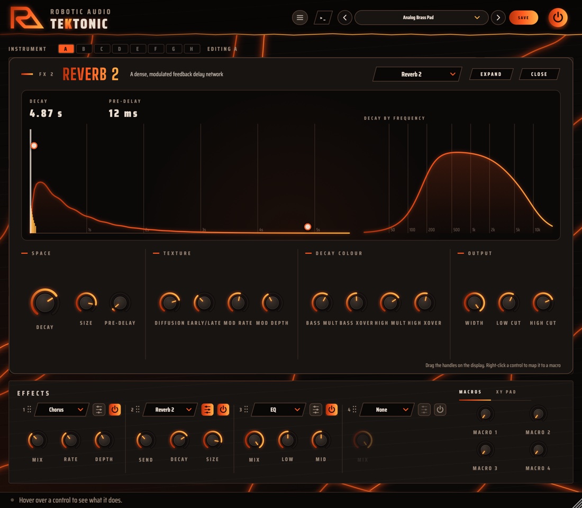This screenshot has width=582, height=508.
Task: Select instrument slot D
Action: (x=120, y=49)
